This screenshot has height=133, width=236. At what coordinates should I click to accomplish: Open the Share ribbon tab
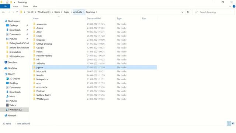25,6
